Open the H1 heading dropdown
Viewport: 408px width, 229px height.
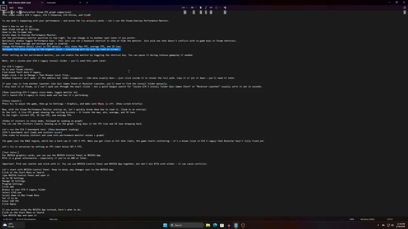pos(184,8)
